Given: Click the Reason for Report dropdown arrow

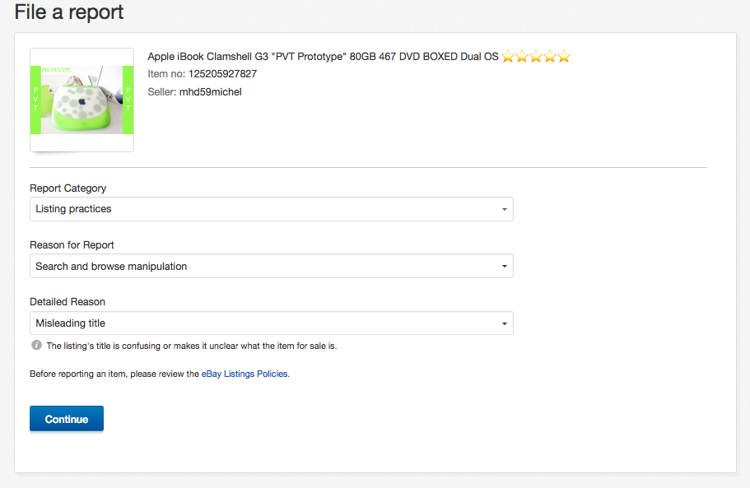Looking at the screenshot, I should [x=504, y=267].
